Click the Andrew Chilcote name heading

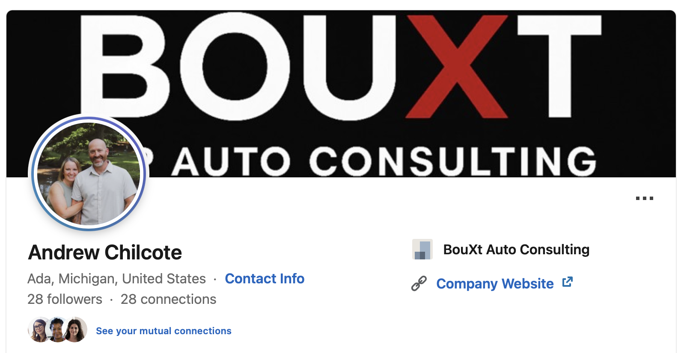click(x=105, y=253)
